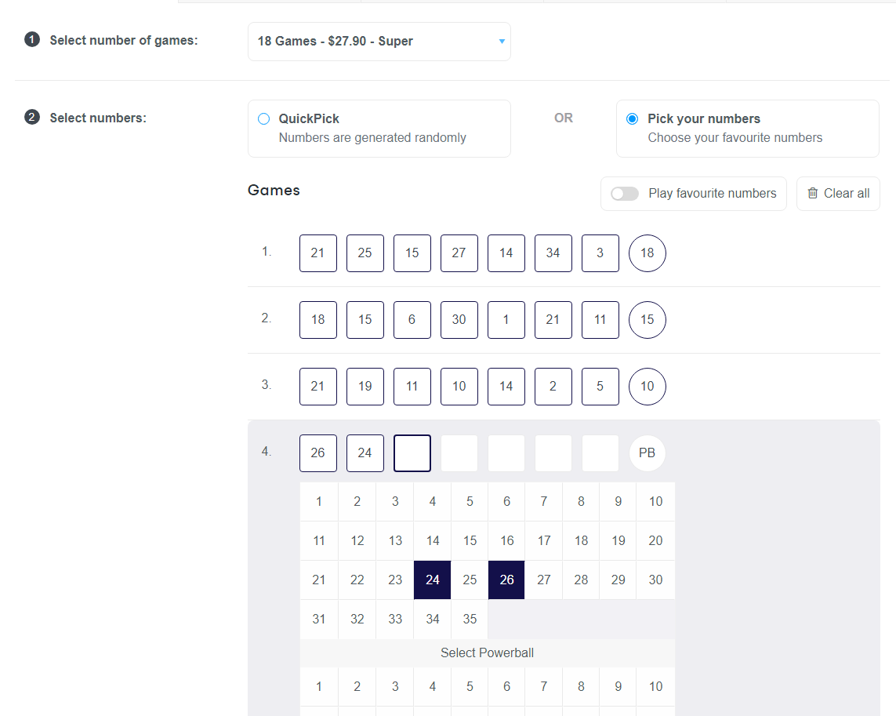Open the number of games dropdown
896x716 pixels.
coord(379,42)
